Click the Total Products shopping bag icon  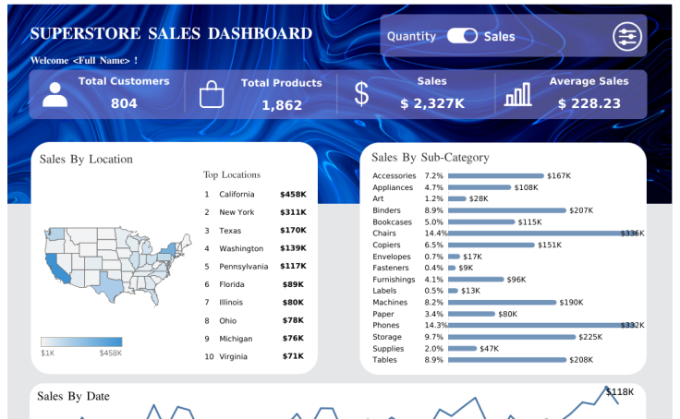(x=212, y=95)
